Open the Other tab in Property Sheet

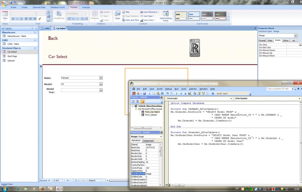click(286, 41)
